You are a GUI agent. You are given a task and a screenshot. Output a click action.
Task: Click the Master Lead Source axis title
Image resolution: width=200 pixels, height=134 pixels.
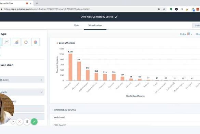click(135, 96)
